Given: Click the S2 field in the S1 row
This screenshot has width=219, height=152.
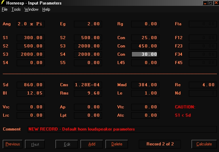Looking at the screenshot, I should tap(88, 38).
